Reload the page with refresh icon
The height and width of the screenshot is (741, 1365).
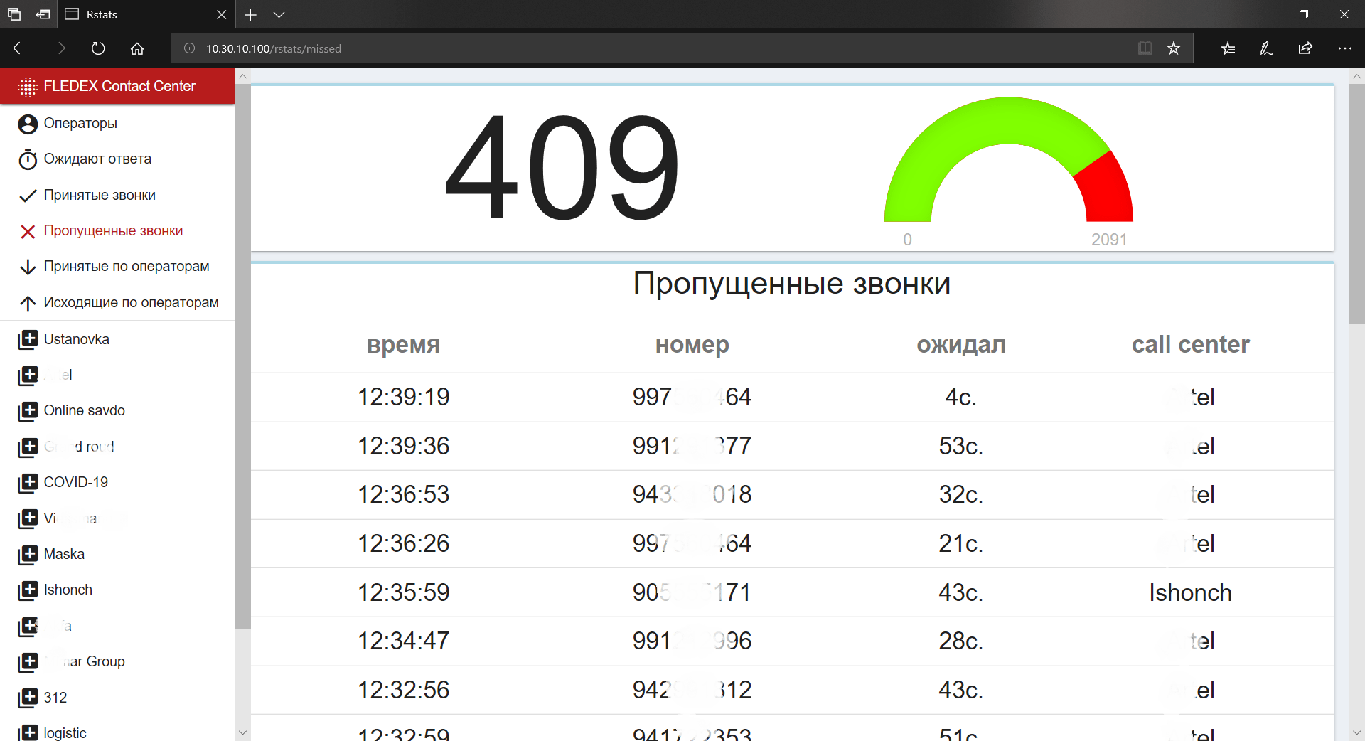click(98, 48)
